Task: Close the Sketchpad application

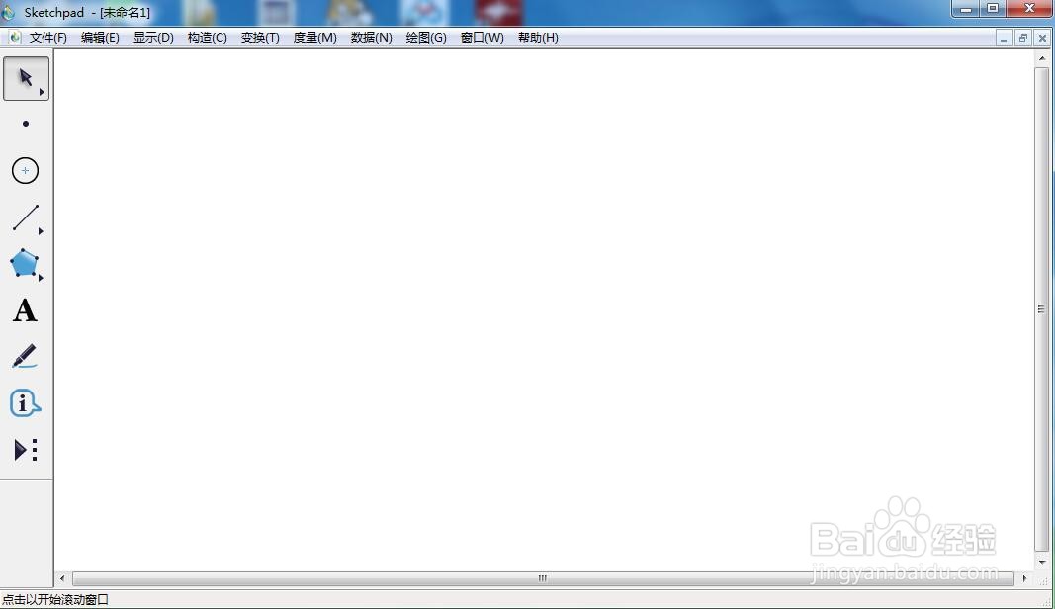Action: (1029, 9)
